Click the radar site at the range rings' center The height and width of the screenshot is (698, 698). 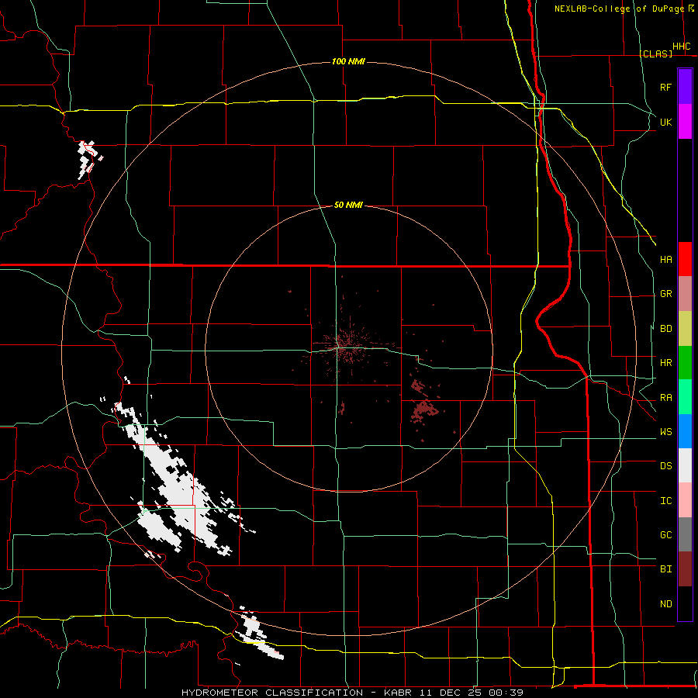coord(348,348)
